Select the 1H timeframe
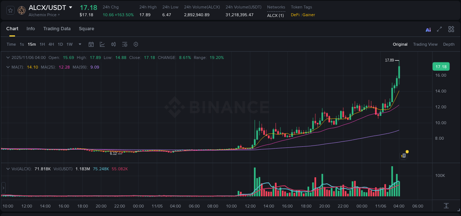 pyautogui.click(x=42, y=44)
